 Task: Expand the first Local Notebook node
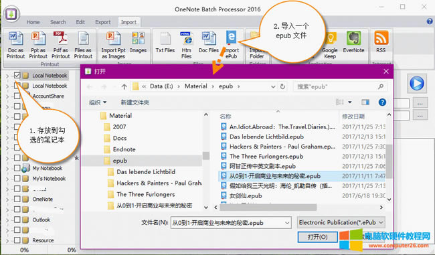8,76
